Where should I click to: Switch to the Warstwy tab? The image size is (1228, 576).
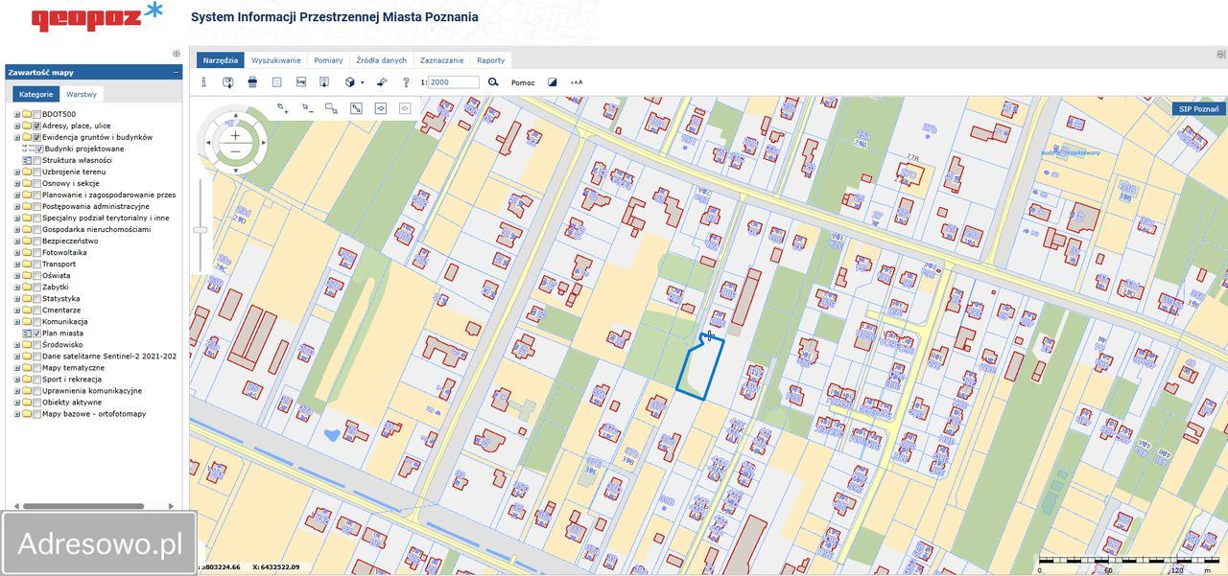point(82,95)
